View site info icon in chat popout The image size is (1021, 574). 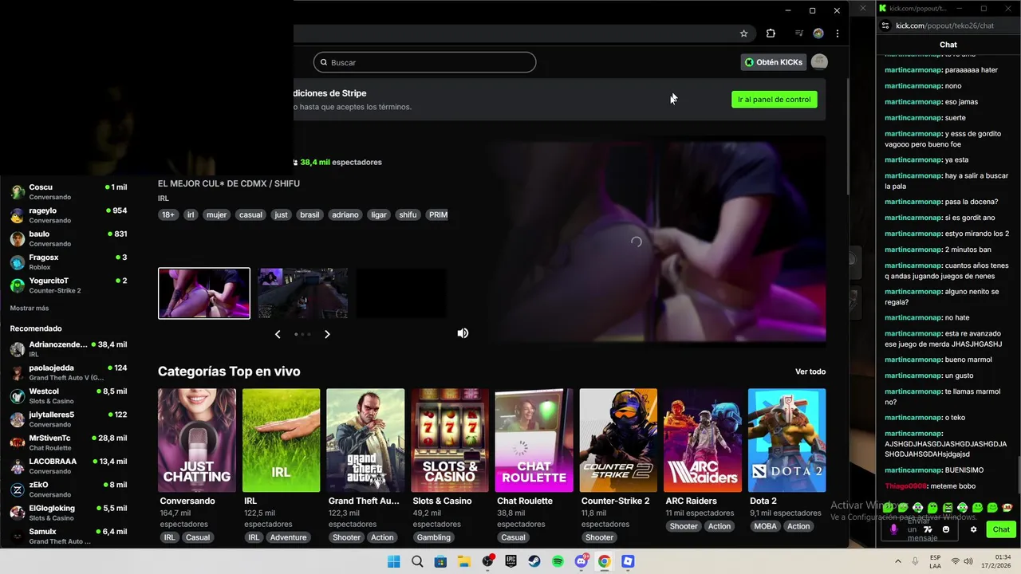click(x=885, y=26)
